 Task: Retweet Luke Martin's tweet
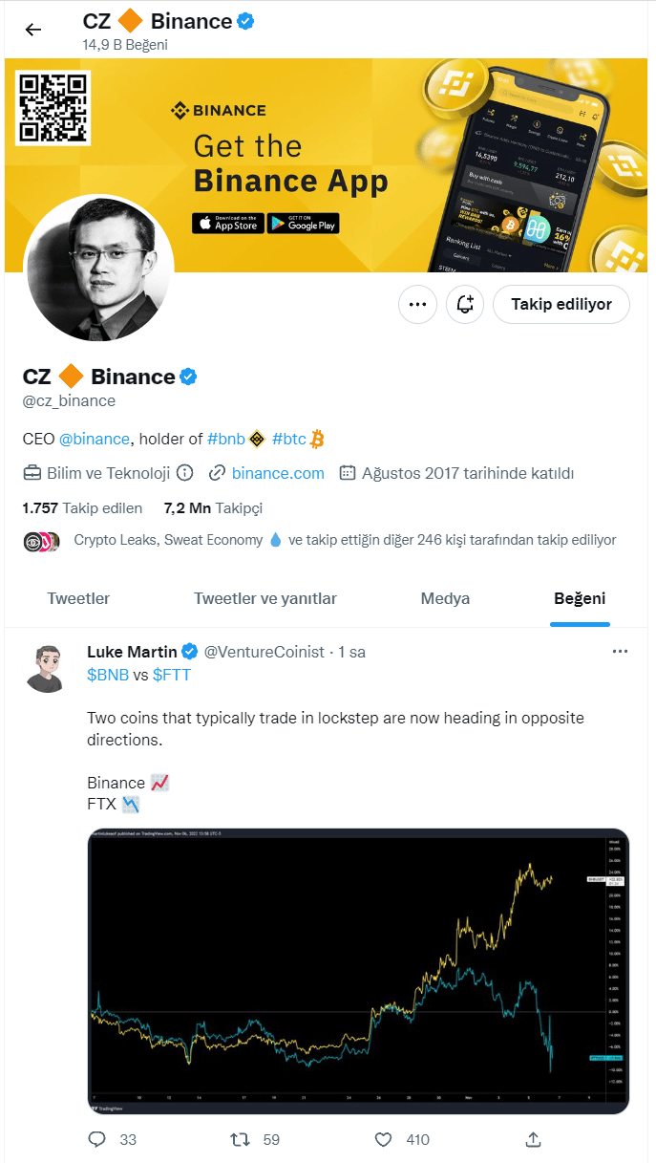[242, 1139]
